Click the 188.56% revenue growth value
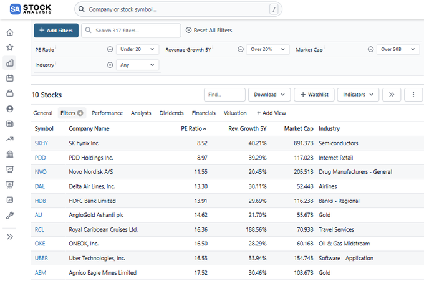 (x=256, y=230)
